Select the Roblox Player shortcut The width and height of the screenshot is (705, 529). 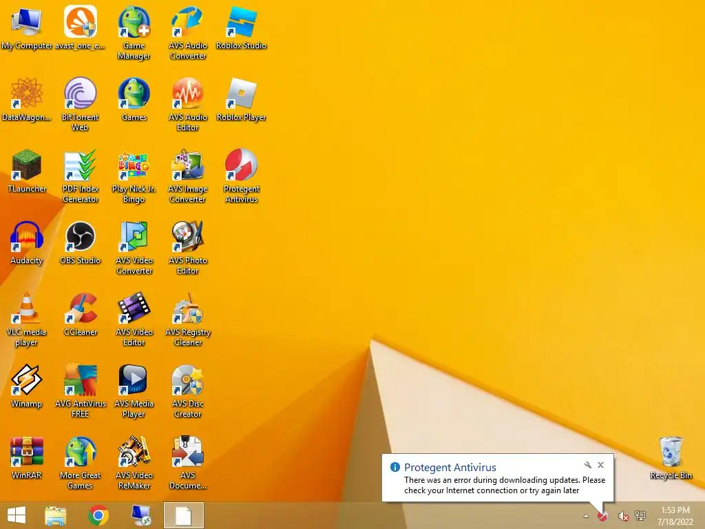242,99
